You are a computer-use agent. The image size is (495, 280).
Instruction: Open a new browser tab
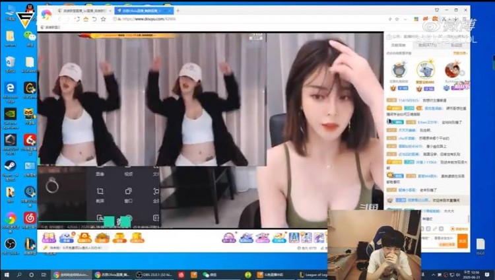click(178, 11)
